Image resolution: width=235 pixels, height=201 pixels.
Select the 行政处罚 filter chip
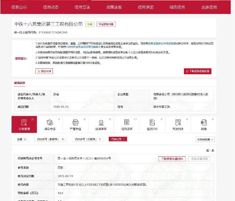118,139
